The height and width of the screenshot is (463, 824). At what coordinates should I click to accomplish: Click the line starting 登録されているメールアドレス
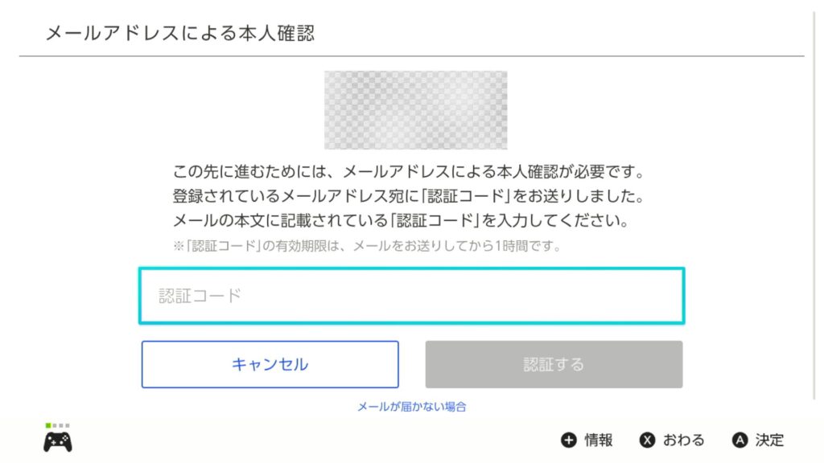409,196
